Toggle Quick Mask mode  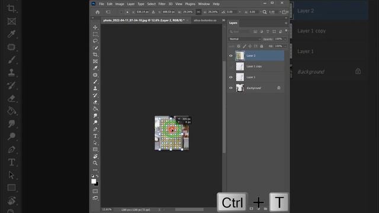pos(95,191)
